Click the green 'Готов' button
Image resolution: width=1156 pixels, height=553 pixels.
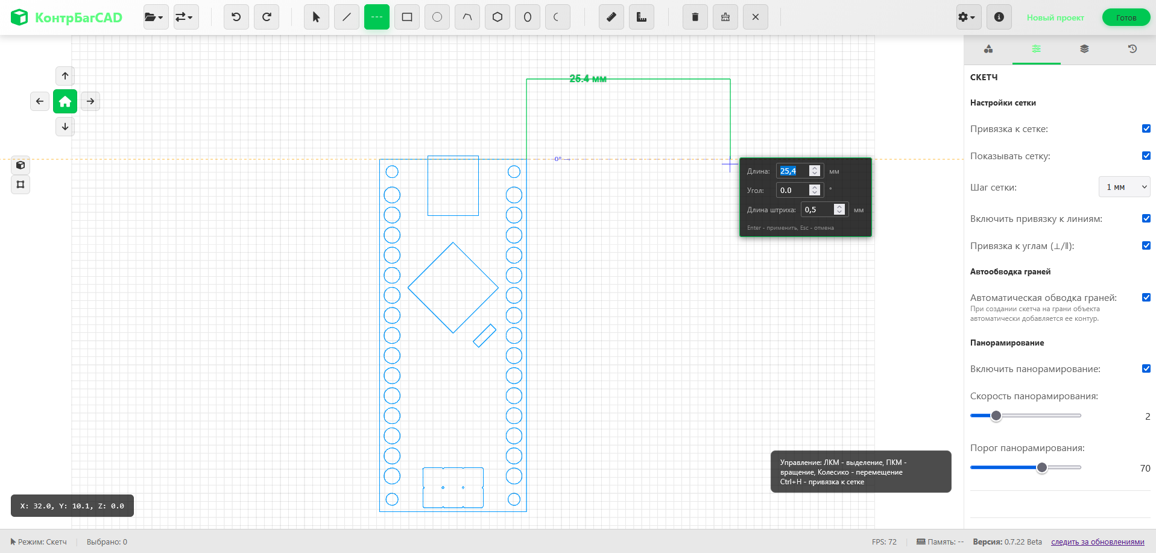[1125, 17]
